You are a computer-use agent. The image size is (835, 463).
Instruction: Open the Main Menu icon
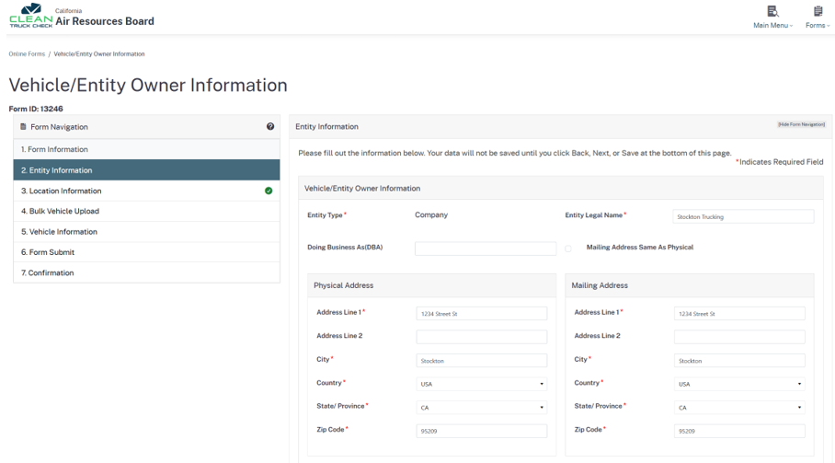pos(772,11)
